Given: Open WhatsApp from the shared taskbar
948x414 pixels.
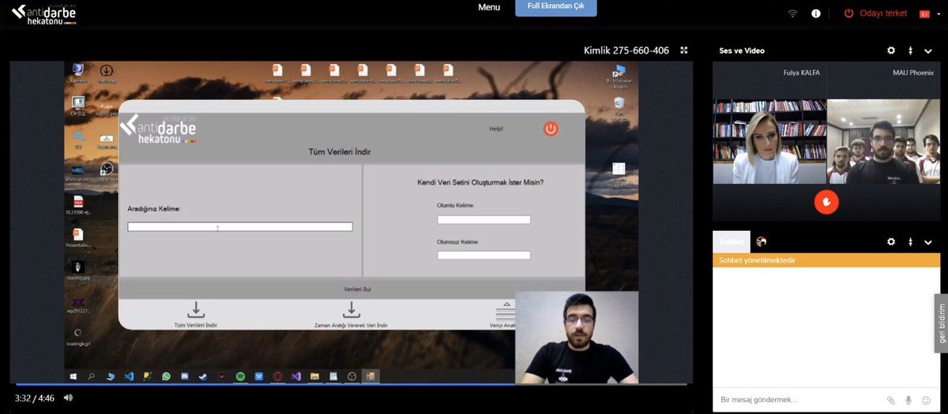Looking at the screenshot, I should coord(166,377).
